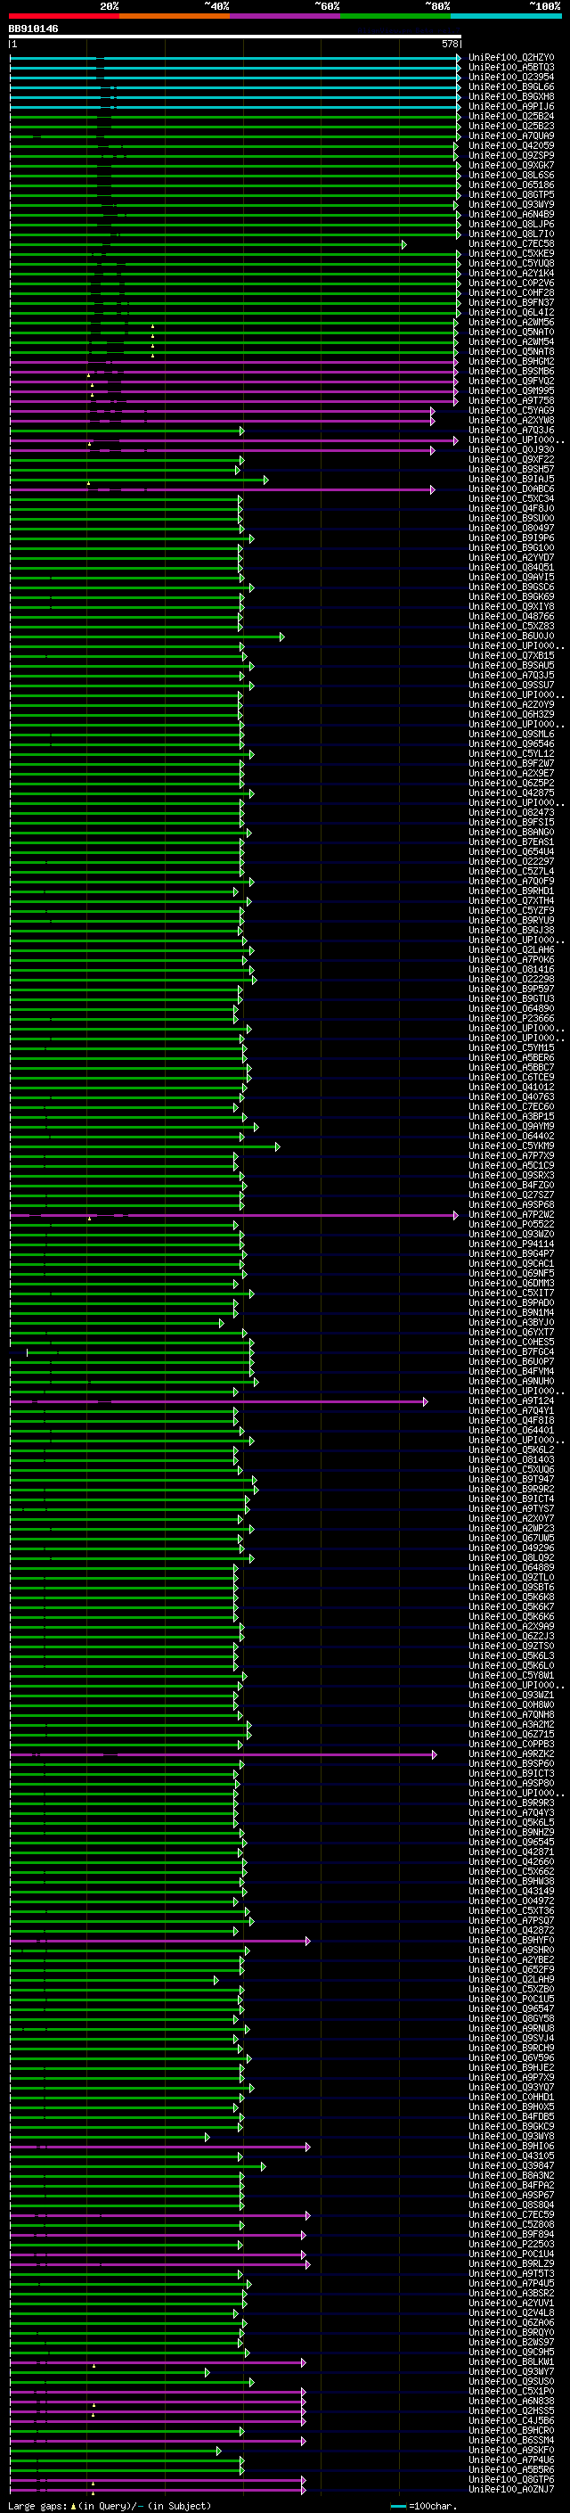This screenshot has height=2513, width=570.
Task: Click the query end position 578
Action: [x=450, y=44]
